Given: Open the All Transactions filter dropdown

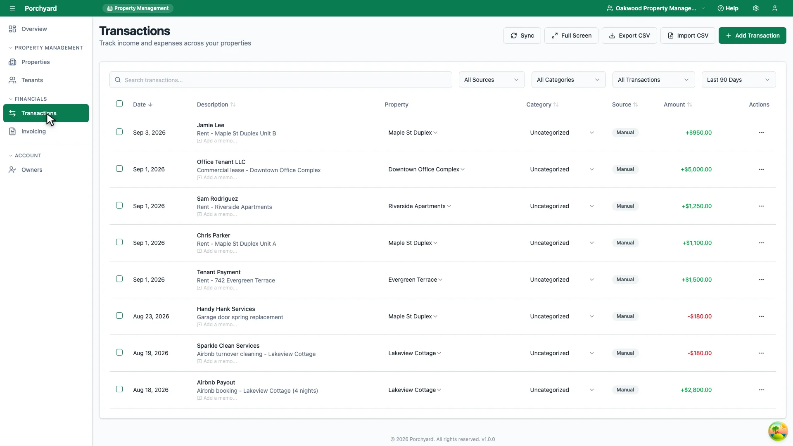Looking at the screenshot, I should pos(653,80).
